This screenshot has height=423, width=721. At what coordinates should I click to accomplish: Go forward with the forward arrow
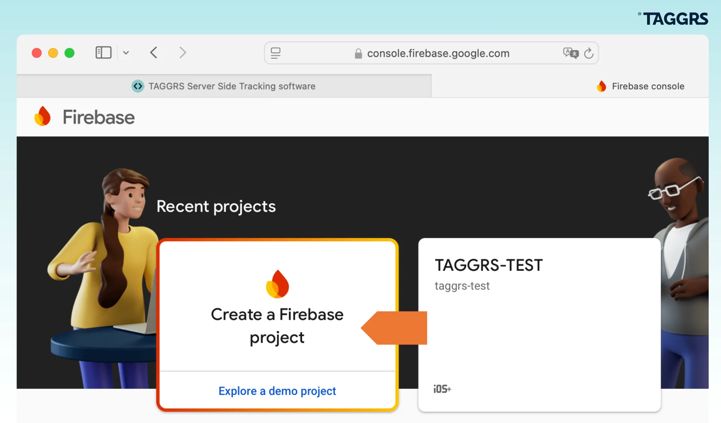pos(183,53)
